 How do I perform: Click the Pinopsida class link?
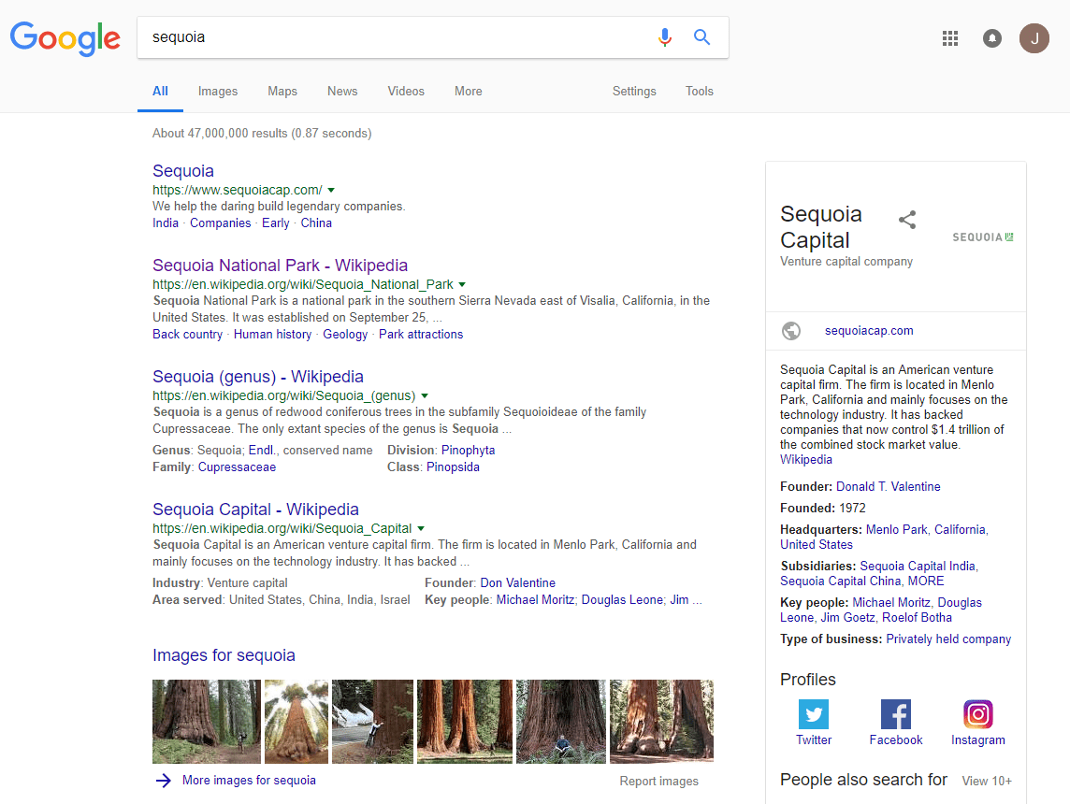click(x=453, y=467)
